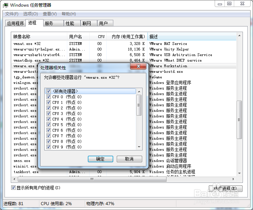
Task: Click the Windows 启动应用程序 description
Action: (x=170, y=166)
